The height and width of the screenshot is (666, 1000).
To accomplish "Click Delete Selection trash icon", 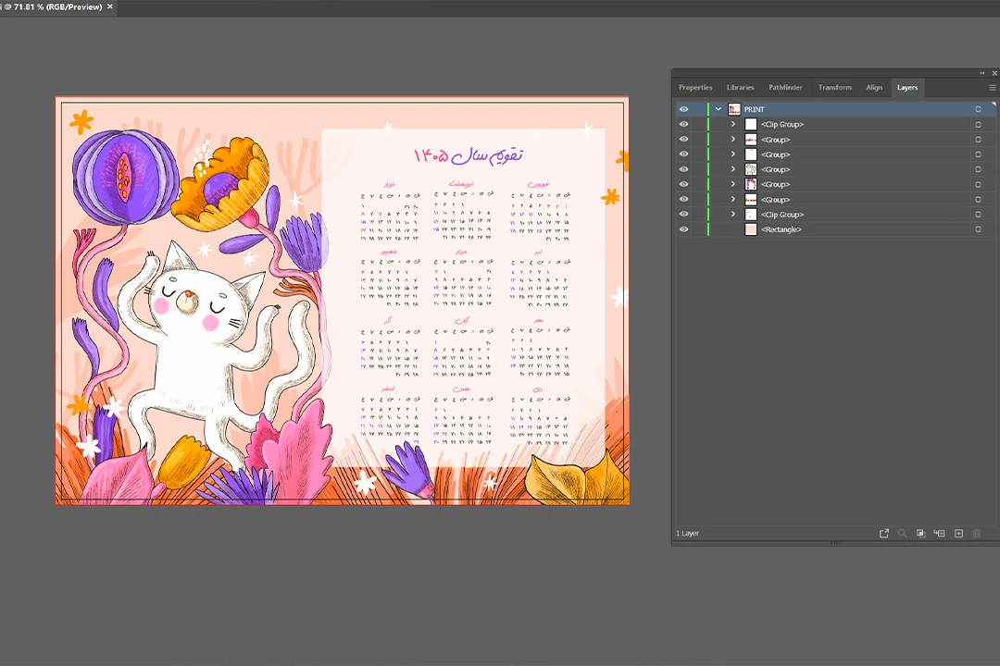I will point(976,534).
